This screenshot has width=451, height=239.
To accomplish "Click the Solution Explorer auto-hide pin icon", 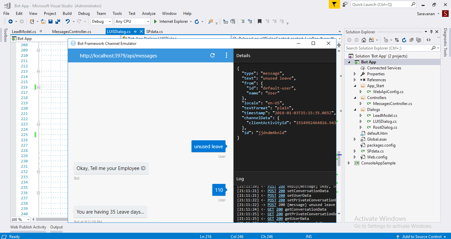I will (x=431, y=32).
